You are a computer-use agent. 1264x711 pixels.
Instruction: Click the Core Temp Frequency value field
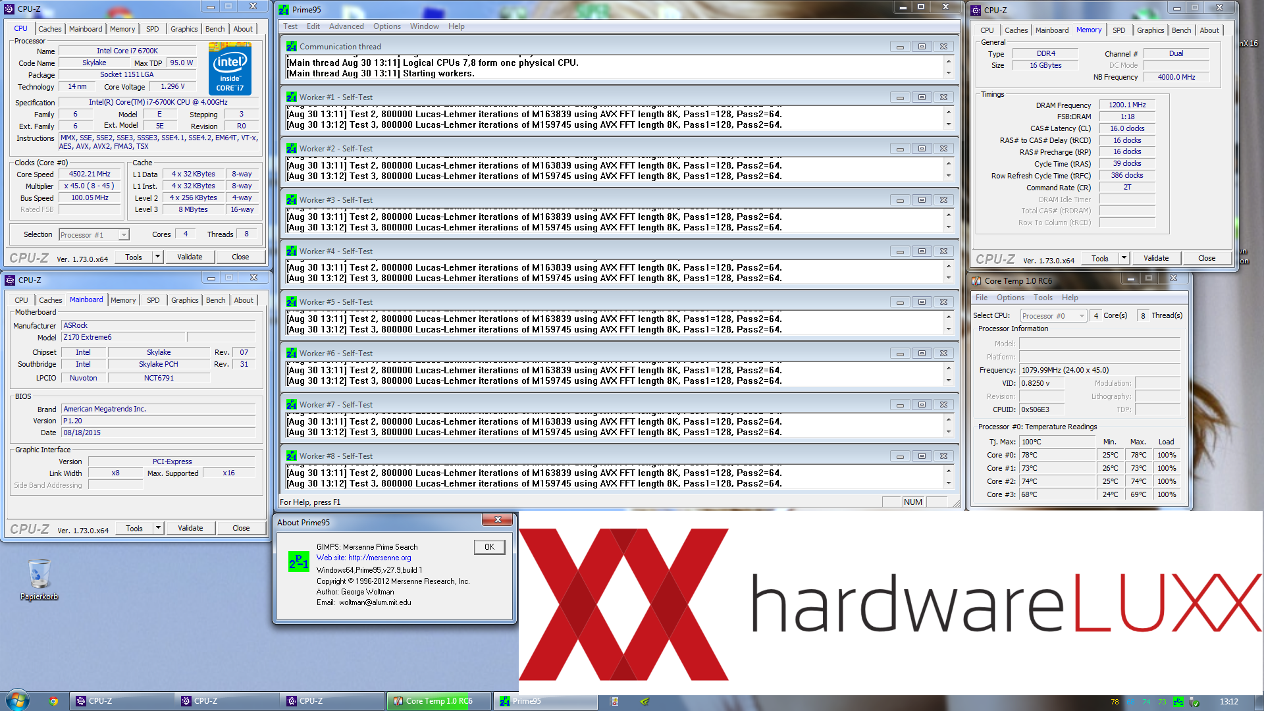pos(1100,370)
